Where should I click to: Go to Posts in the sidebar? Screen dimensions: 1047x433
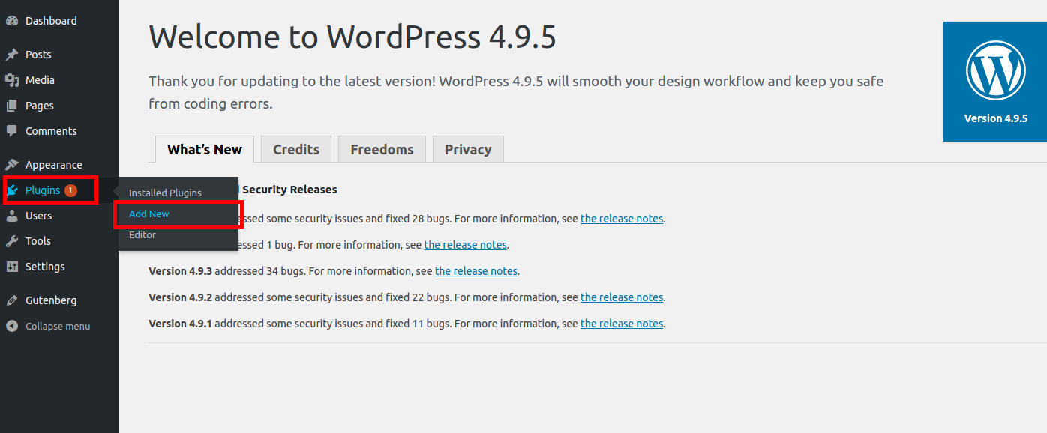pyautogui.click(x=59, y=55)
